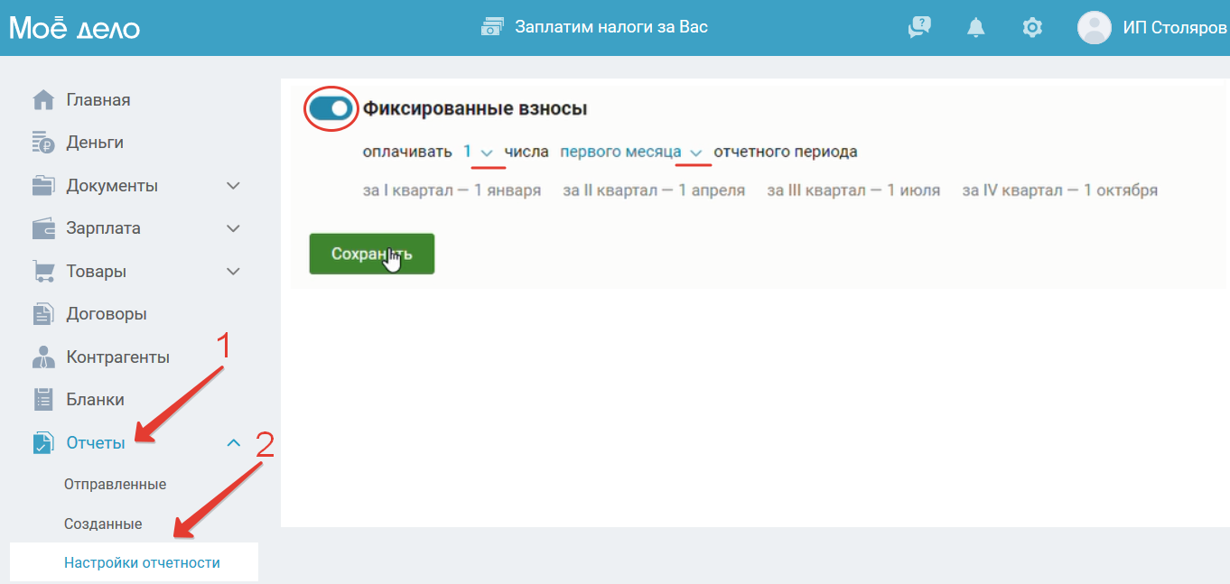The width and height of the screenshot is (1230, 584).
Task: Click the Моё дело logo
Action: [75, 28]
